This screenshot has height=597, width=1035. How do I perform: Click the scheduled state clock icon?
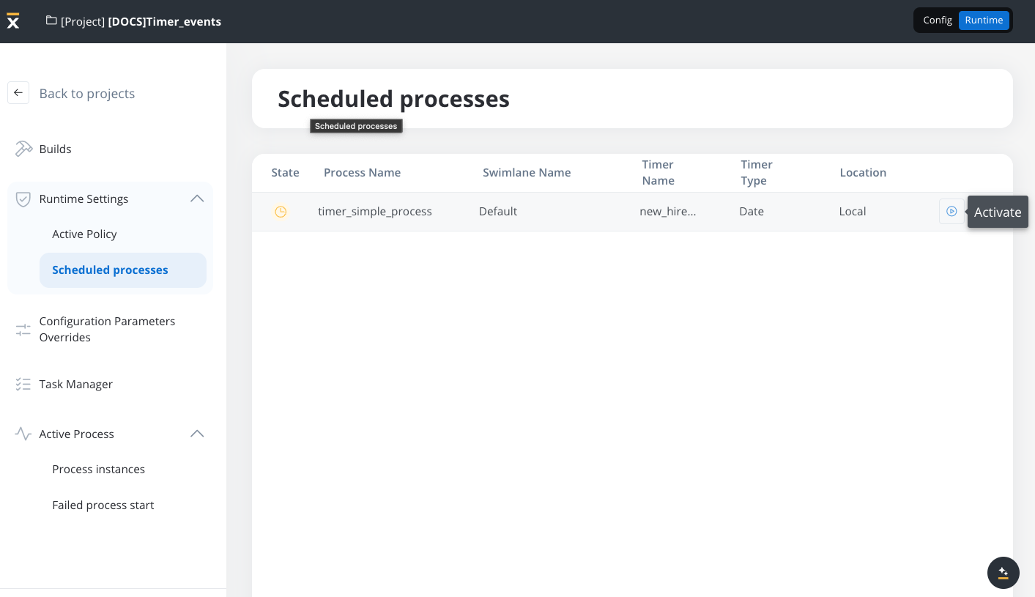coord(281,212)
